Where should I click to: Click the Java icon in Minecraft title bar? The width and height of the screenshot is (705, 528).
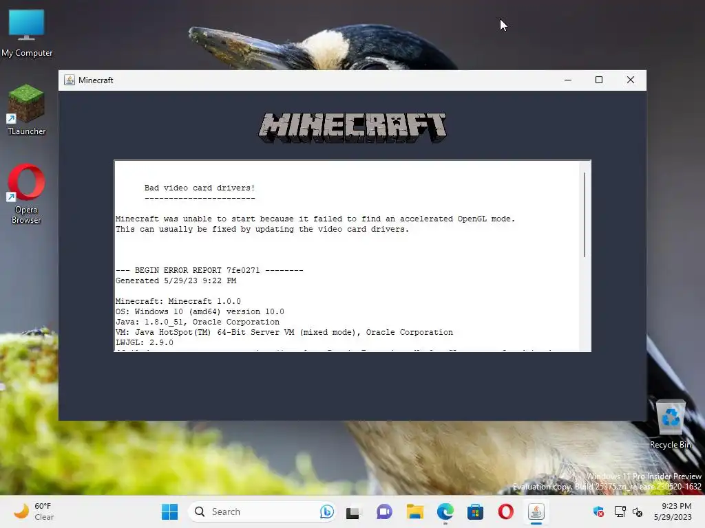click(x=70, y=80)
